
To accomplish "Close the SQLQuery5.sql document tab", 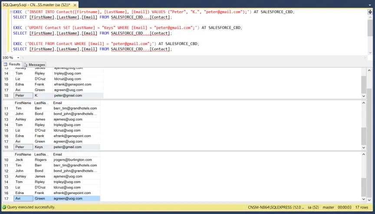I will (75, 5).
